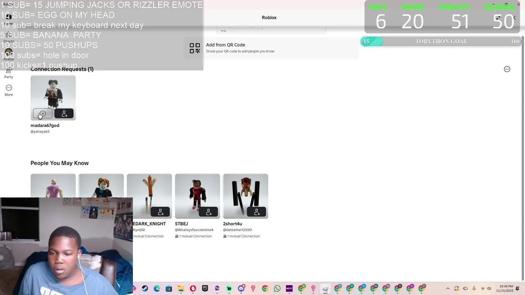Screen dimensions: 525x295
Task: Open the cloud sync tray icon
Action: 465,289
